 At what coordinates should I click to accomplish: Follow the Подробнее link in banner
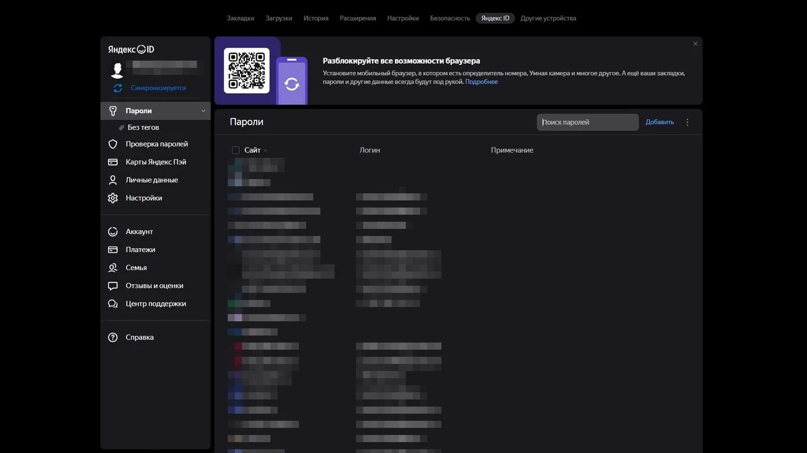[481, 82]
